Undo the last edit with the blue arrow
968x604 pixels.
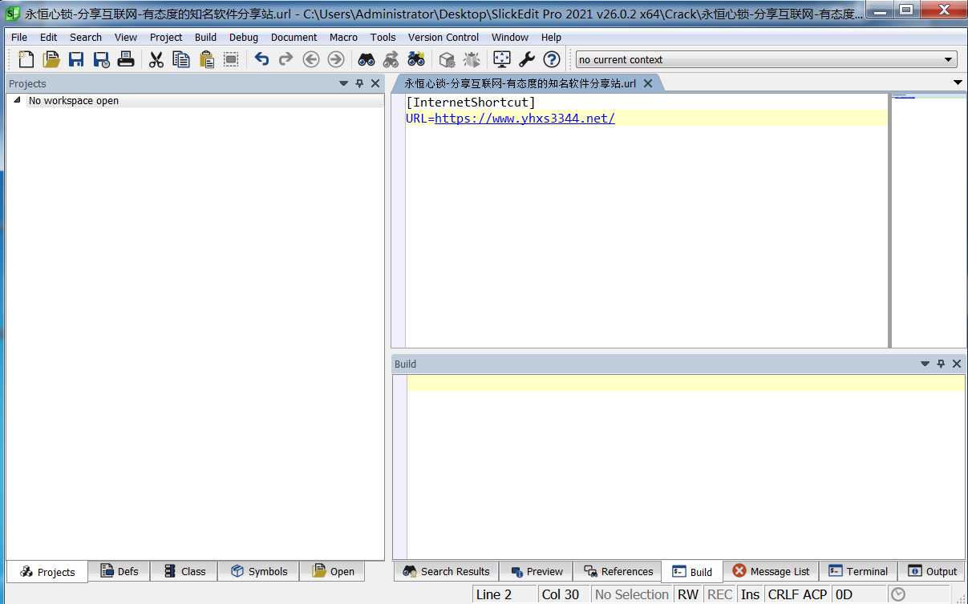[261, 59]
